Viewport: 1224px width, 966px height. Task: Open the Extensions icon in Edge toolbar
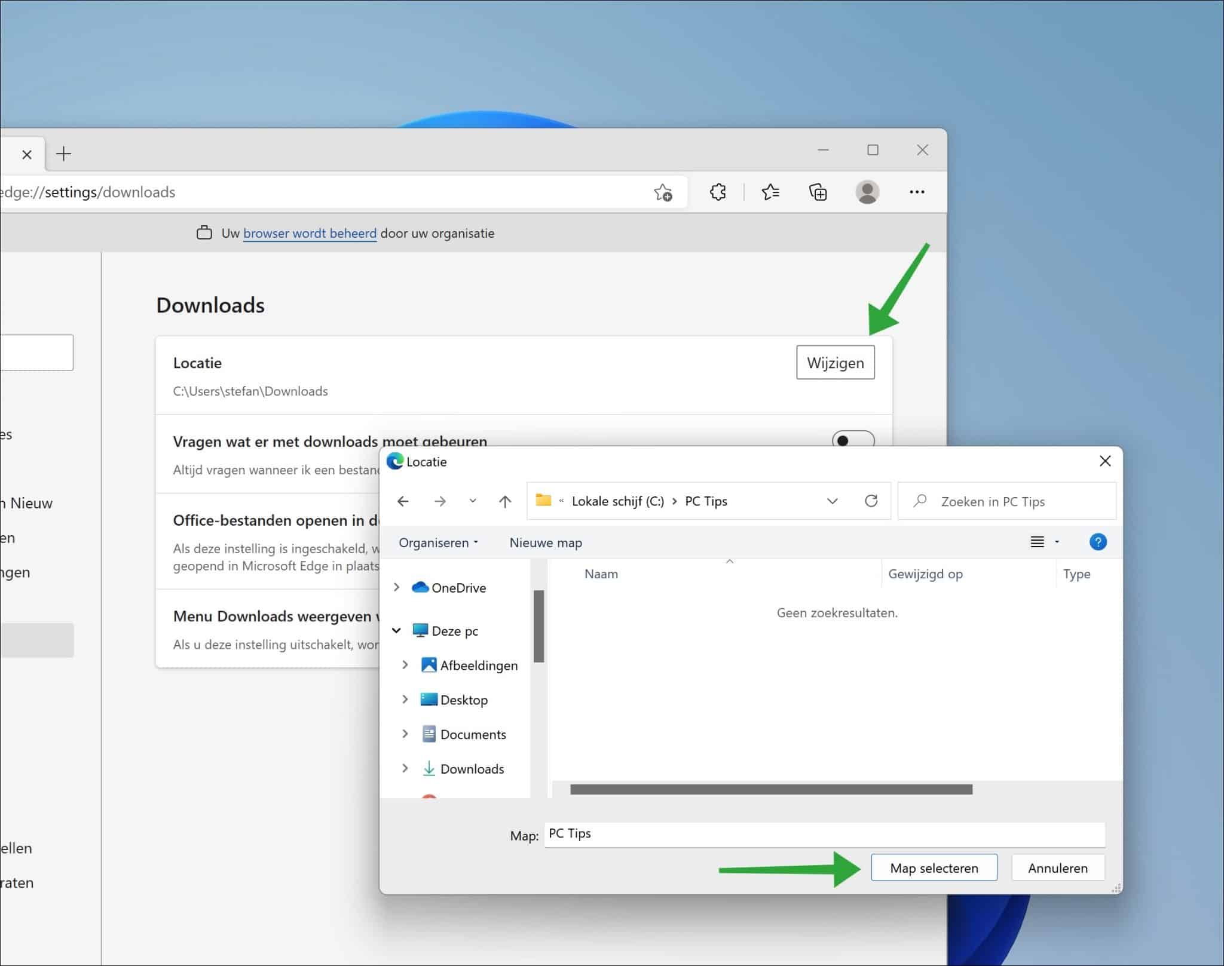pyautogui.click(x=717, y=192)
